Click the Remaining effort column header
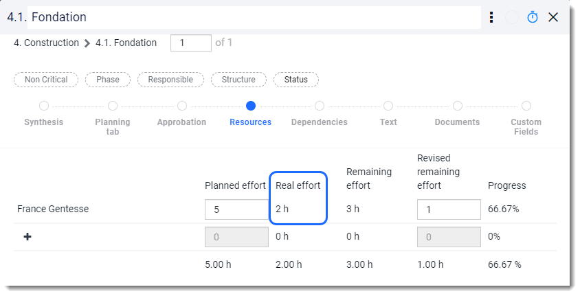The width and height of the screenshot is (580, 296). pos(369,179)
